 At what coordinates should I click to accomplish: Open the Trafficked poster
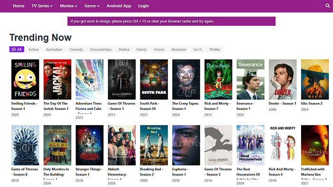(315, 145)
